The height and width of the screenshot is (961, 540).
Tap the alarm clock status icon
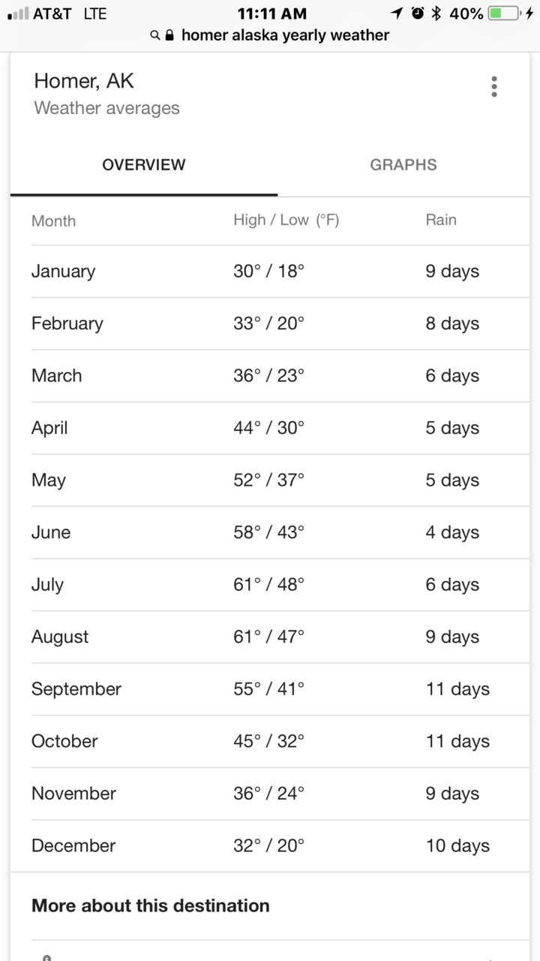pos(418,14)
